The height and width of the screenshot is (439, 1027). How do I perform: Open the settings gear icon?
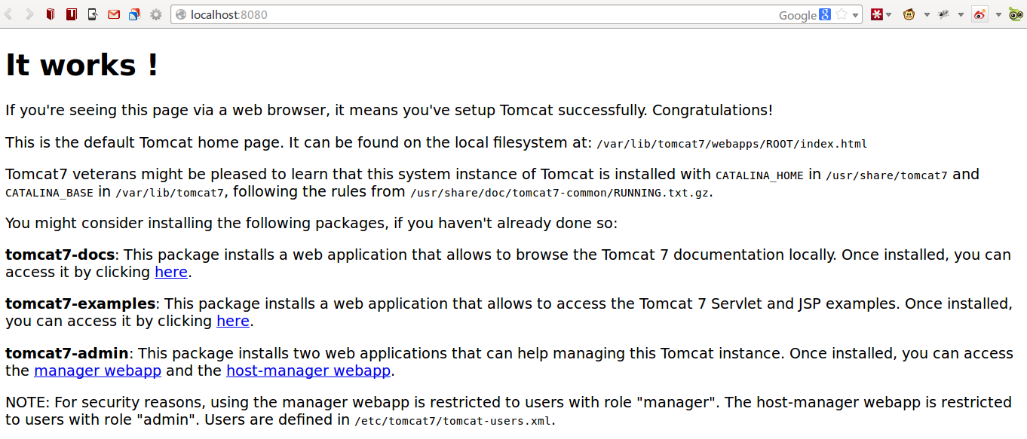click(x=156, y=14)
